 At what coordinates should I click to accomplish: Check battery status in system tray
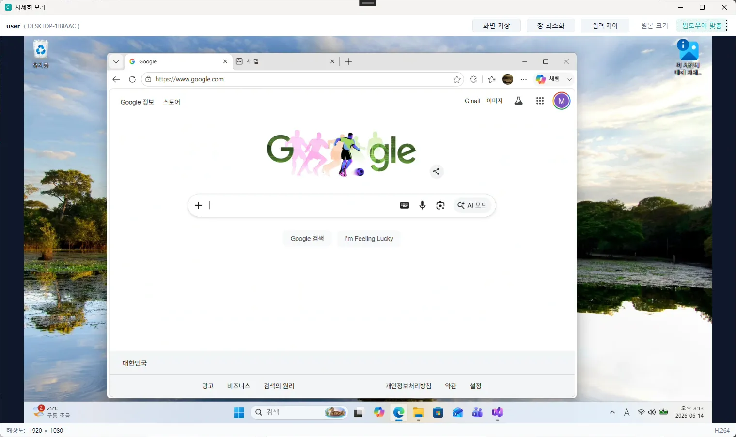coord(663,412)
